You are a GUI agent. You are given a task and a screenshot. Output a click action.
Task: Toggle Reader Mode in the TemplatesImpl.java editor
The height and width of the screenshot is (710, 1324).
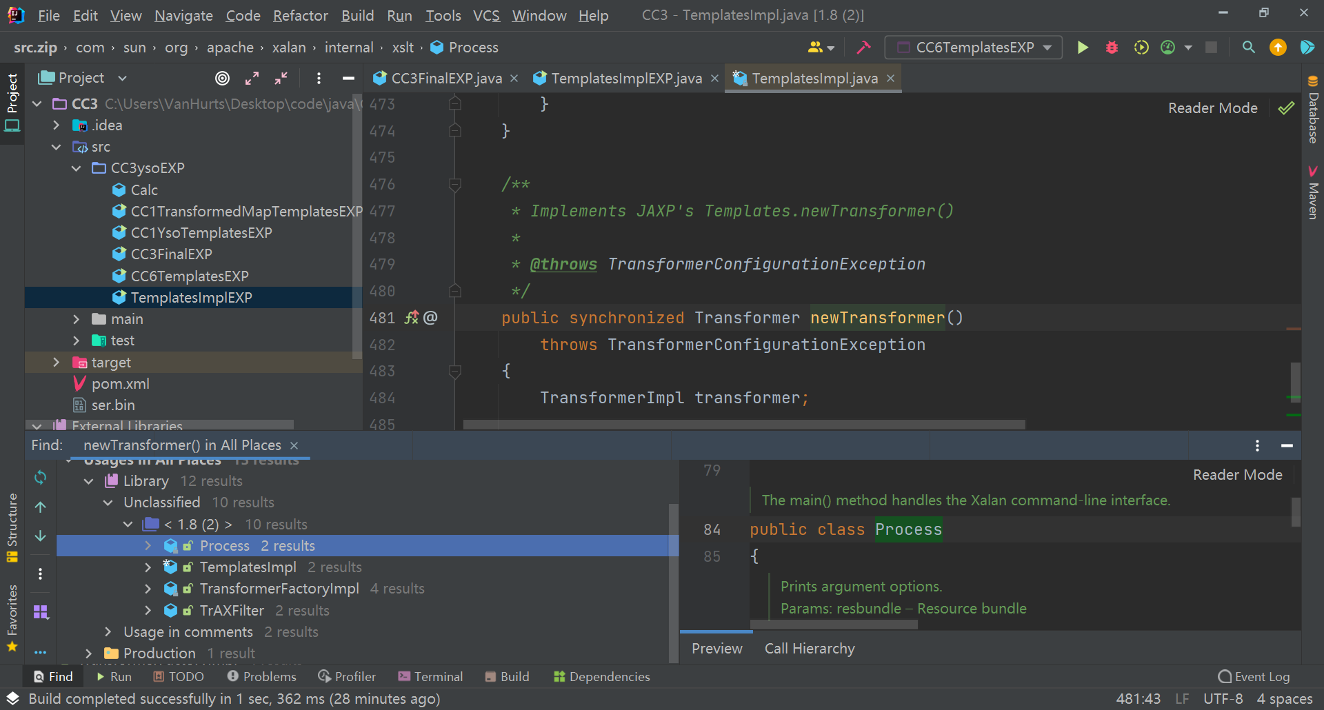point(1212,108)
